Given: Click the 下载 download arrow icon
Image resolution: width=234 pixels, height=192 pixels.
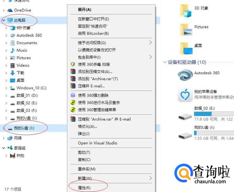Looking at the screenshot, I should tap(13, 73).
